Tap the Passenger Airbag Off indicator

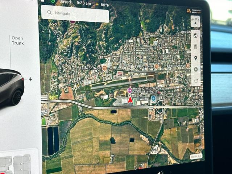pos(194,11)
